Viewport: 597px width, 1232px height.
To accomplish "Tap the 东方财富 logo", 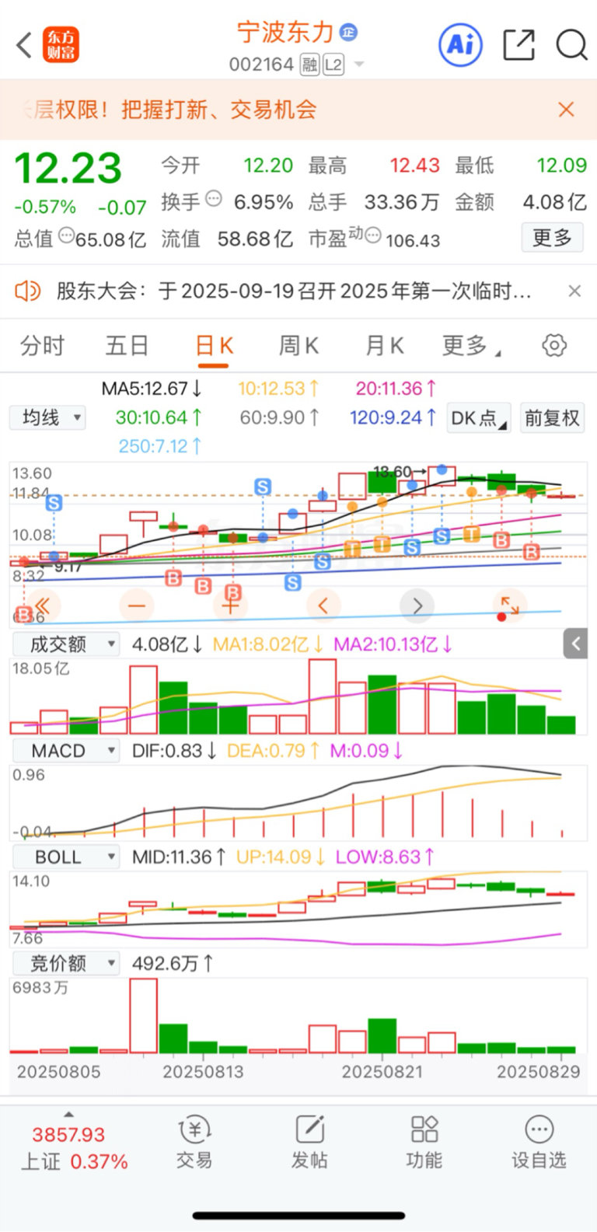I will [61, 45].
